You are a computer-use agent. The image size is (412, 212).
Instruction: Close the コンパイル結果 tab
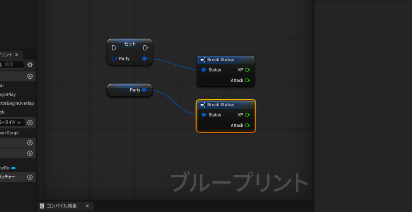click(87, 206)
